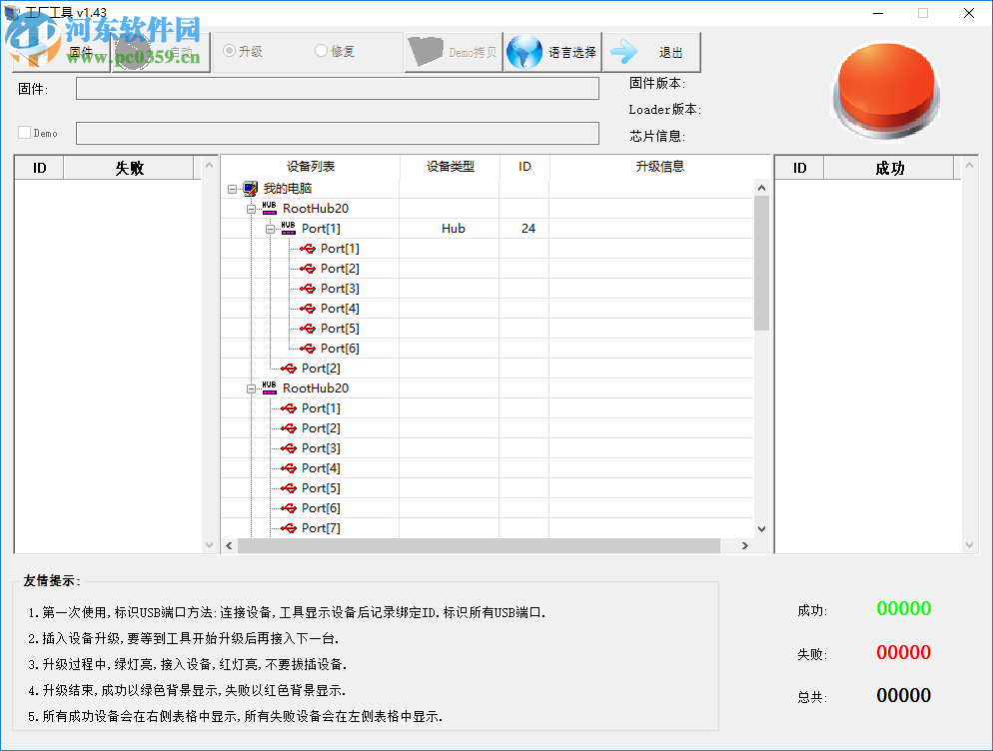
Task: Click the black 总共 counter 00000
Action: [903, 695]
